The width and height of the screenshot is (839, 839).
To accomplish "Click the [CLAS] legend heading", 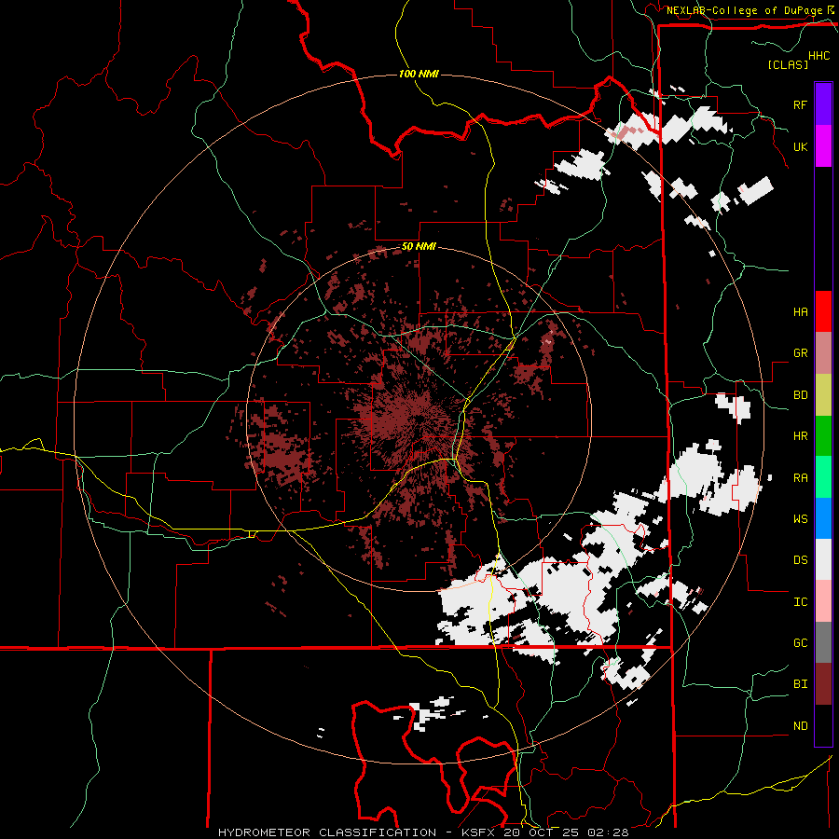I will (x=788, y=64).
